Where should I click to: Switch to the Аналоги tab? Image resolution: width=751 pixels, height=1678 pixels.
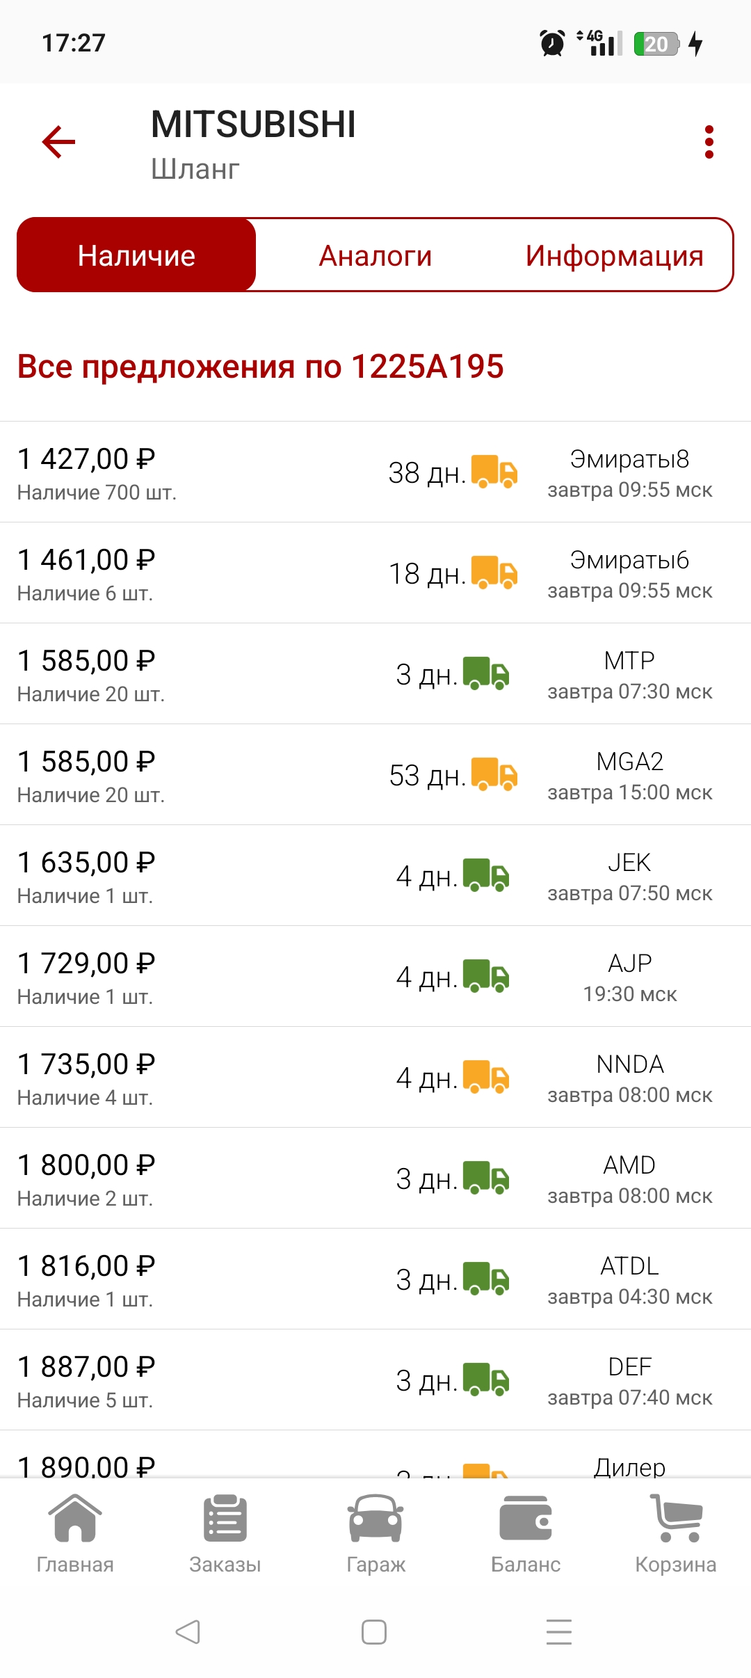click(x=375, y=255)
